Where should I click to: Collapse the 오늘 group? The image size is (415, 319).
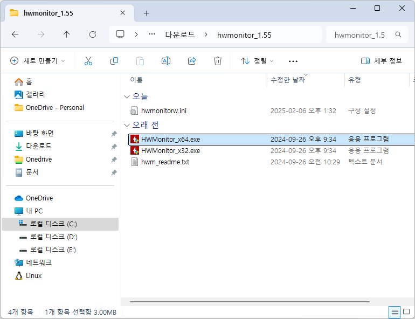pos(127,97)
